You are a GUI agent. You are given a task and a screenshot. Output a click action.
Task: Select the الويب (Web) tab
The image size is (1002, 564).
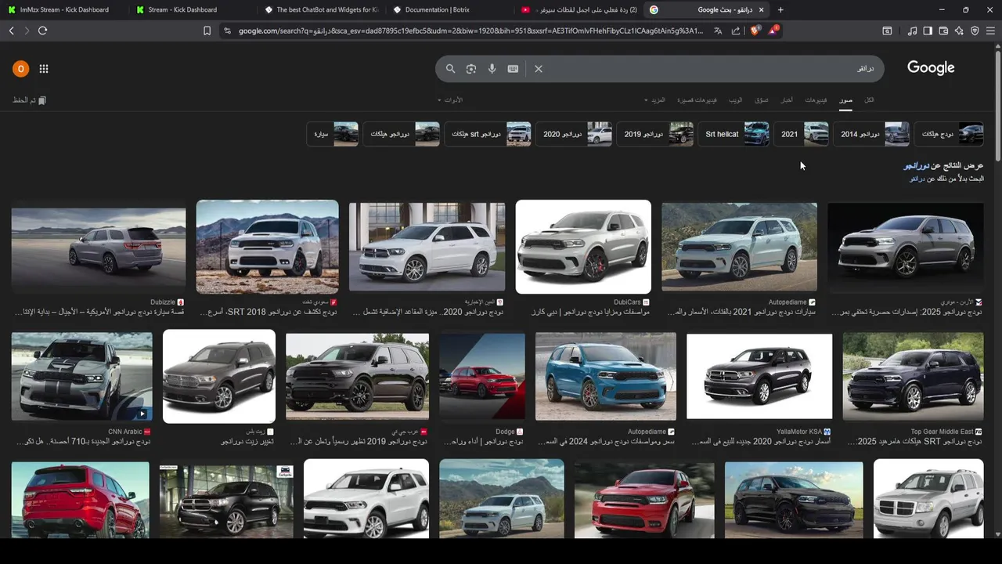[736, 100]
